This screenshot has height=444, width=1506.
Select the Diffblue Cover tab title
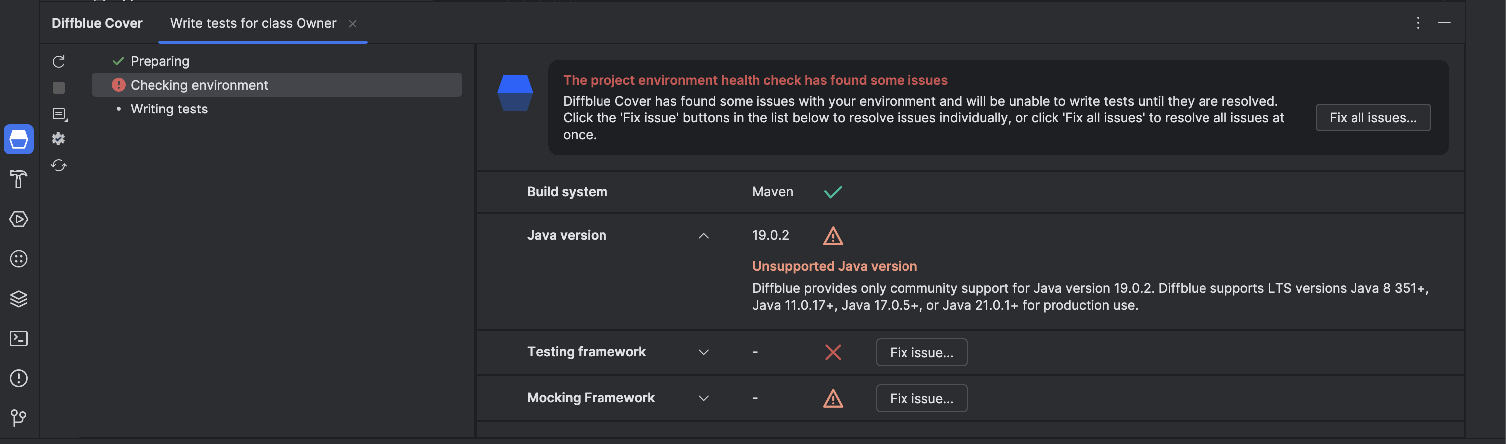pyautogui.click(x=97, y=23)
